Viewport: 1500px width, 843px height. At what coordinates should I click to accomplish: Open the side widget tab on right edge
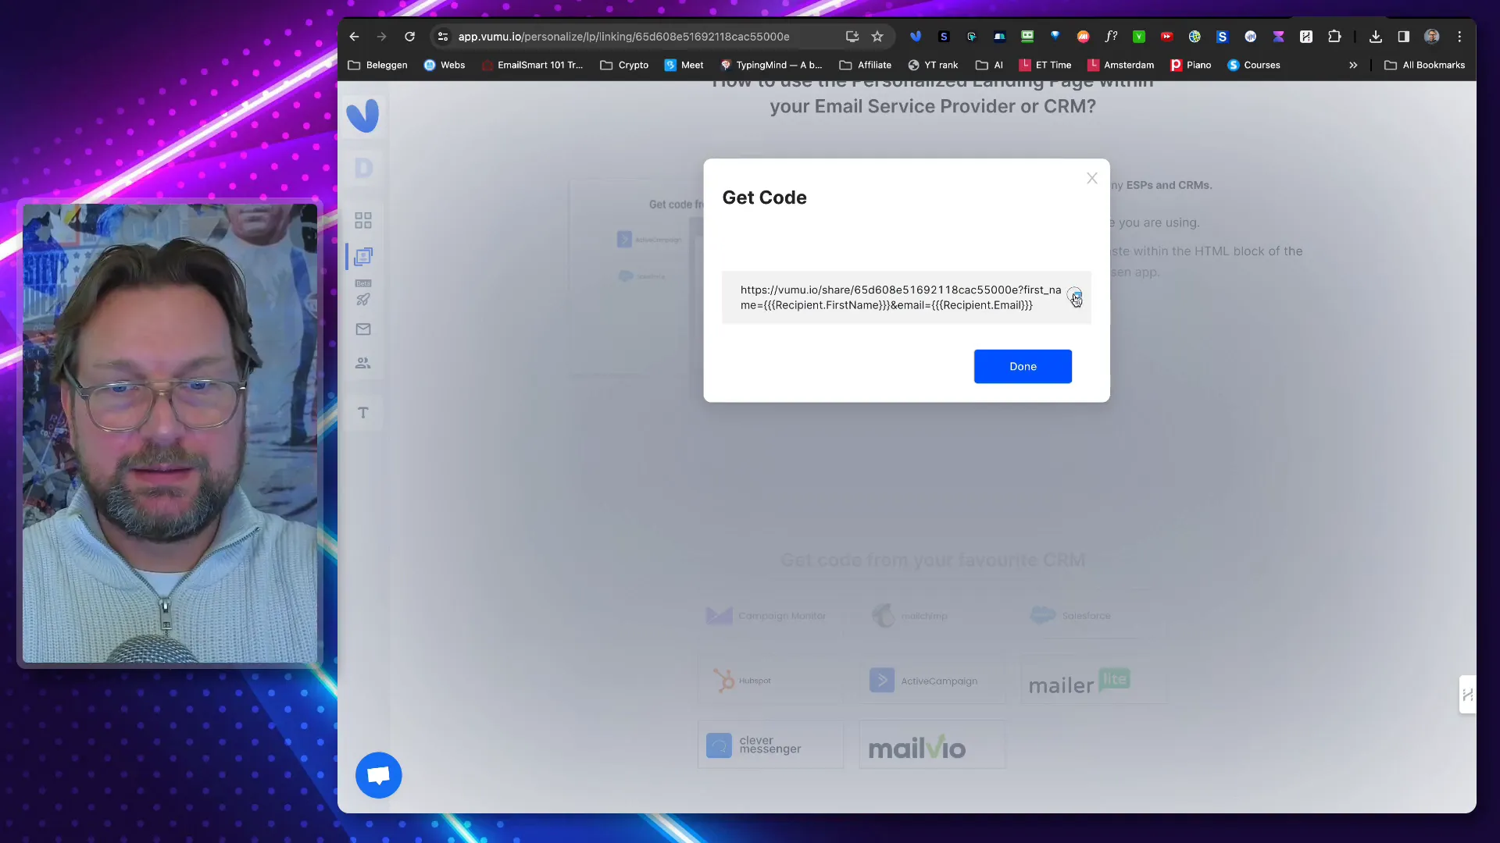1468,694
